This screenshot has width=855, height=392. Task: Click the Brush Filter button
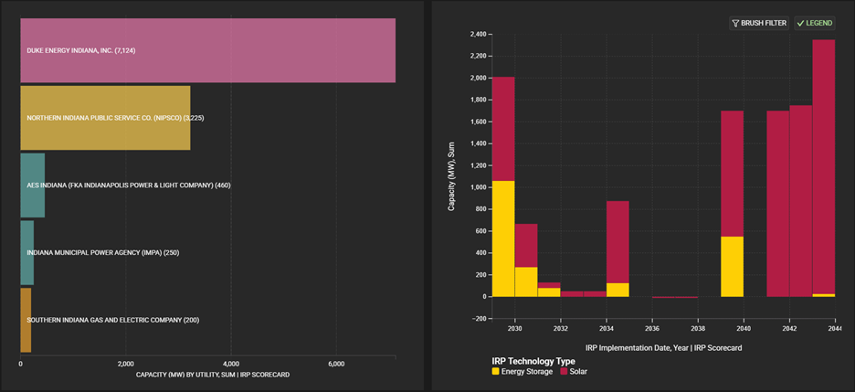click(758, 23)
